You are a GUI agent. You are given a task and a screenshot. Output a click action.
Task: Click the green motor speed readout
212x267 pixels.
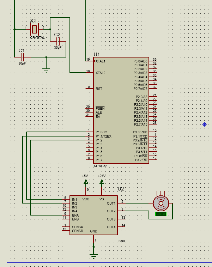click(160, 214)
